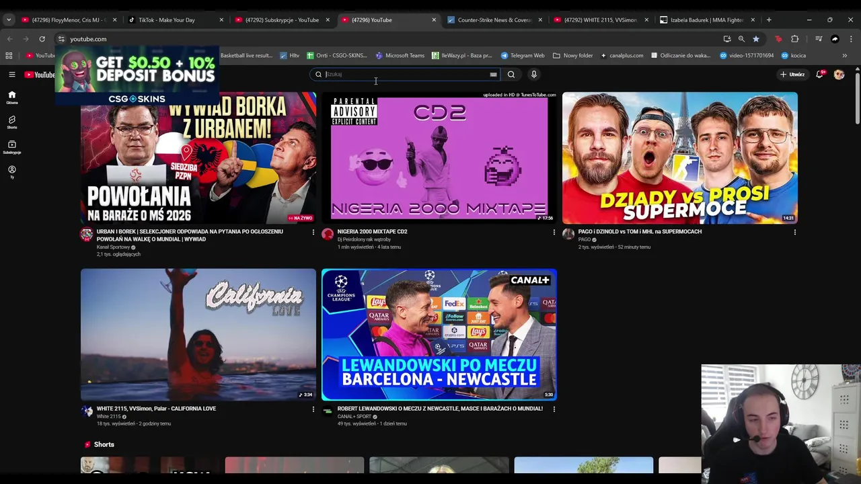Open the Ty profile sidebar icon

(11, 171)
